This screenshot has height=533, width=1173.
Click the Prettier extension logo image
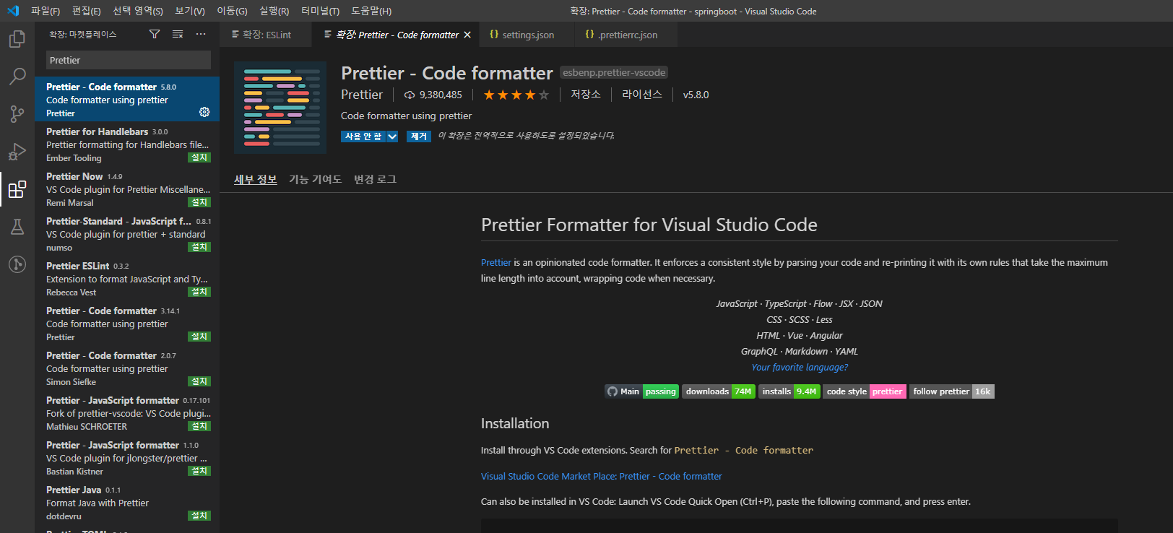coord(280,108)
